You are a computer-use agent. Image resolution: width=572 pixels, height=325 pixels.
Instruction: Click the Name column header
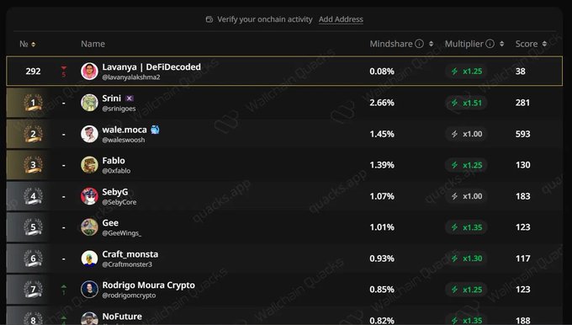93,44
